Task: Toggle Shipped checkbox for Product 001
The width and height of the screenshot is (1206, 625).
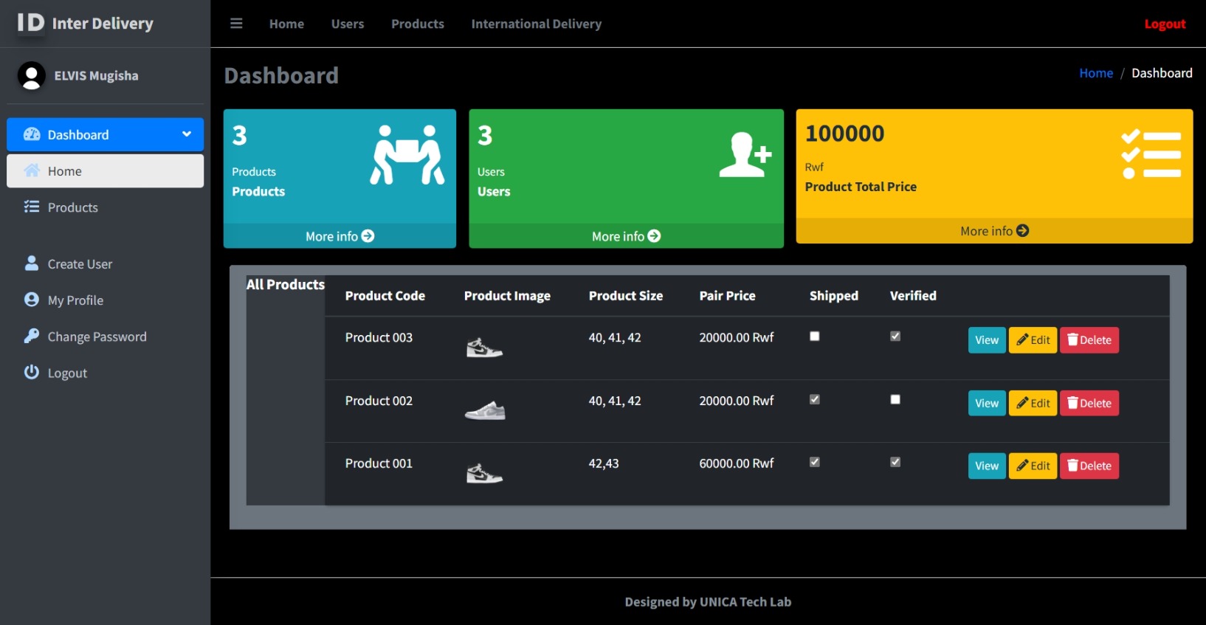Action: point(815,462)
